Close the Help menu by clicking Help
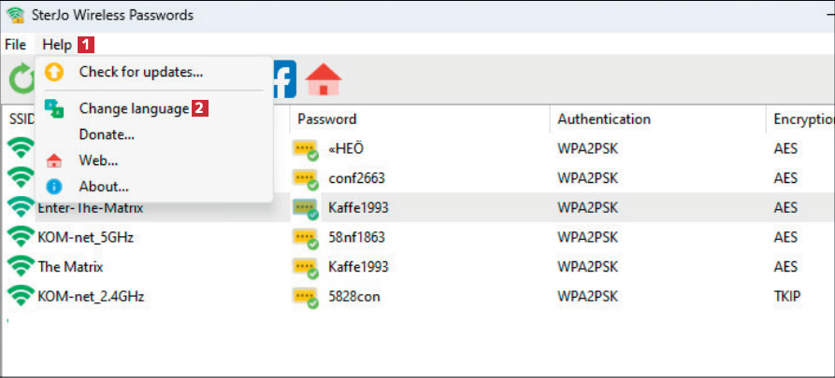 56,45
